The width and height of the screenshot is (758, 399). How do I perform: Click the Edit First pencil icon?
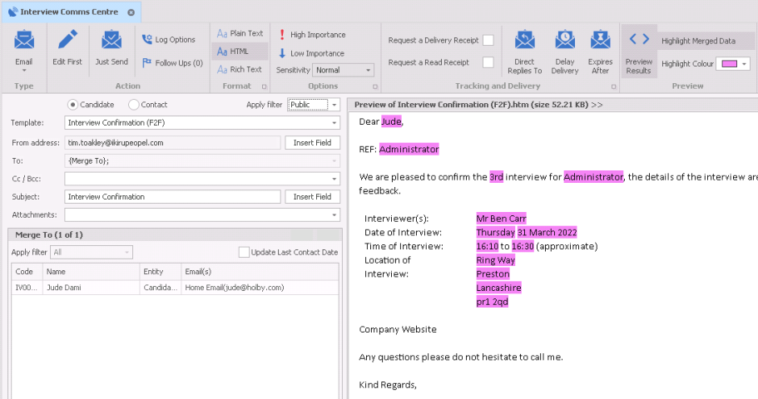[67, 42]
